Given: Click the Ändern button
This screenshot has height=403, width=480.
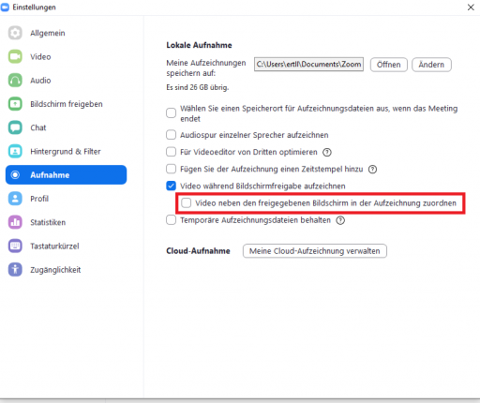Looking at the screenshot, I should point(431,65).
